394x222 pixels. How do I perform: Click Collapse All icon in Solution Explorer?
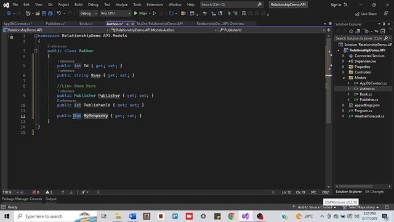pos(382,31)
